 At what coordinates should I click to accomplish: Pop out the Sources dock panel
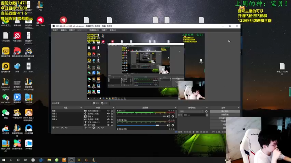[x=113, y=108]
